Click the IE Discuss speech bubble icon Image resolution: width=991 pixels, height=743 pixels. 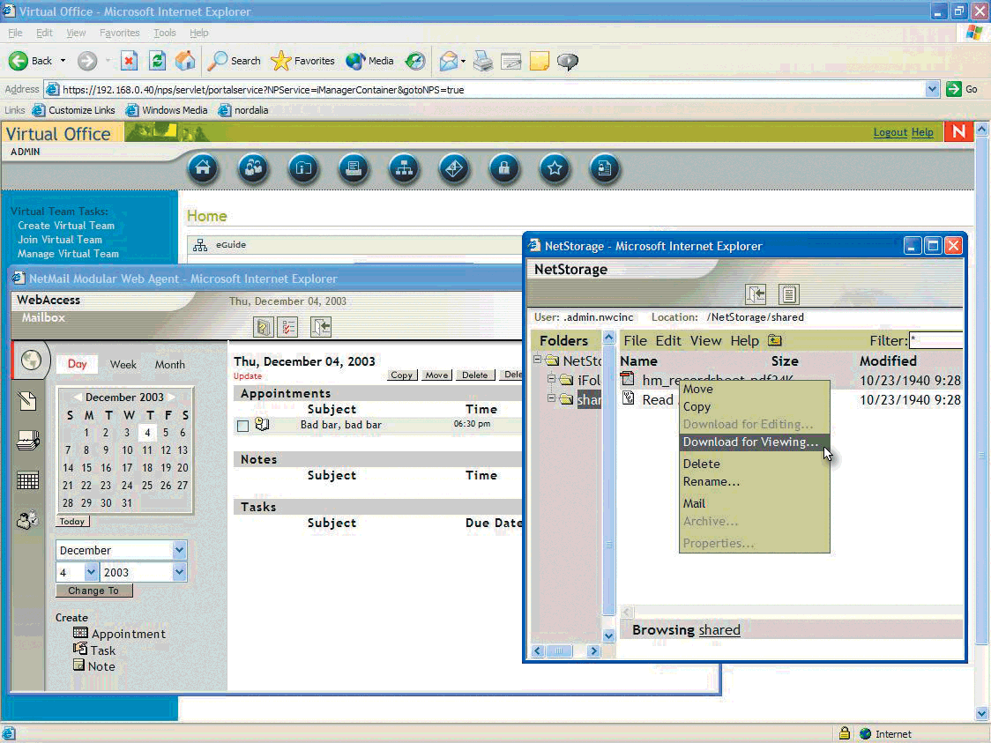point(568,62)
